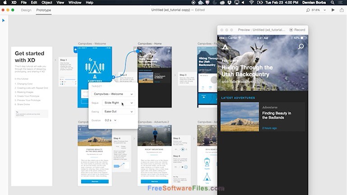Click the Share icon at top right
This screenshot has height=195, width=347.
[342, 10]
